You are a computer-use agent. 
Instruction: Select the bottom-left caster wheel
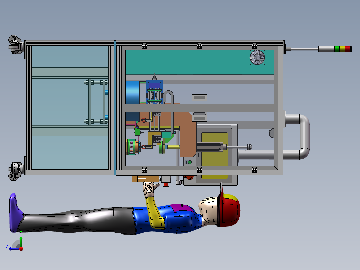click(15, 171)
